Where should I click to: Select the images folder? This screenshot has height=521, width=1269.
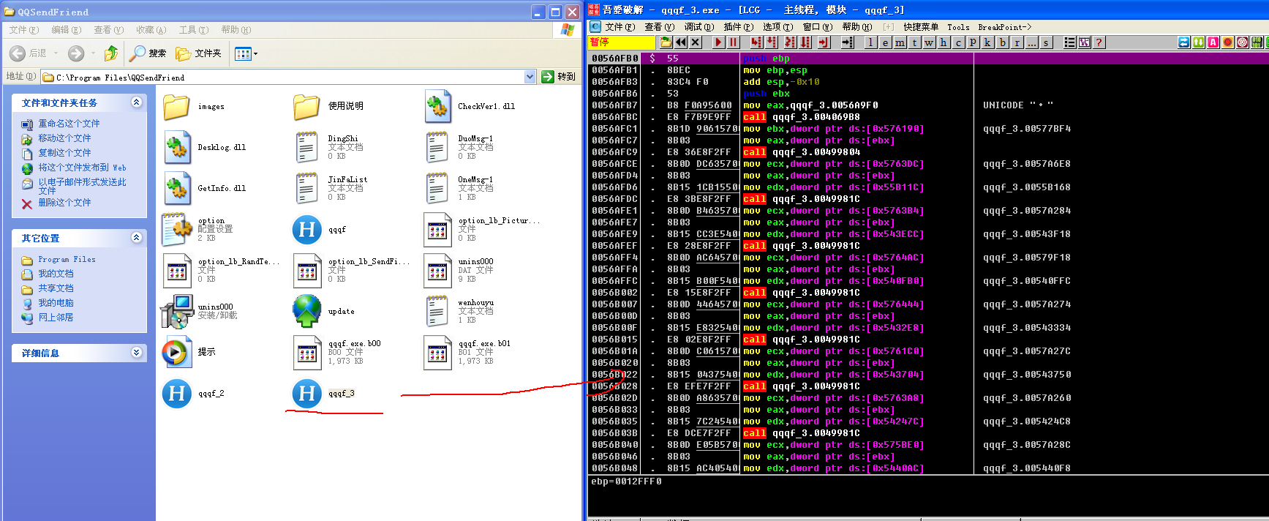(x=194, y=106)
